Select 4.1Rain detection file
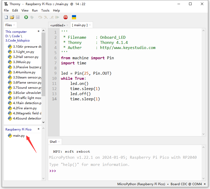The height and width of the screenshot is (189, 210). click(25, 103)
